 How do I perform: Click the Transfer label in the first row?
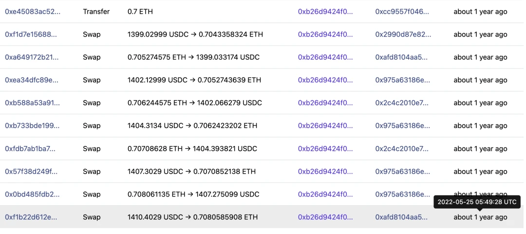pos(96,12)
